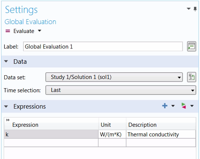The height and width of the screenshot is (159, 200).
Task: Click the double-arrow icon in the table header
Action: pyautogui.click(x=8, y=120)
